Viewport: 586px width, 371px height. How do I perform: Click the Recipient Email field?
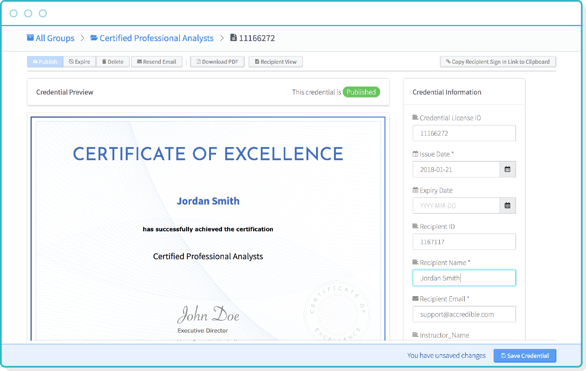point(464,314)
